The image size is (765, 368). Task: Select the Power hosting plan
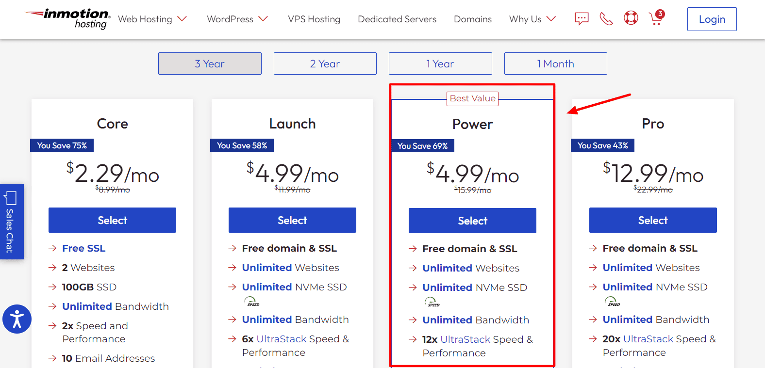coord(472,221)
